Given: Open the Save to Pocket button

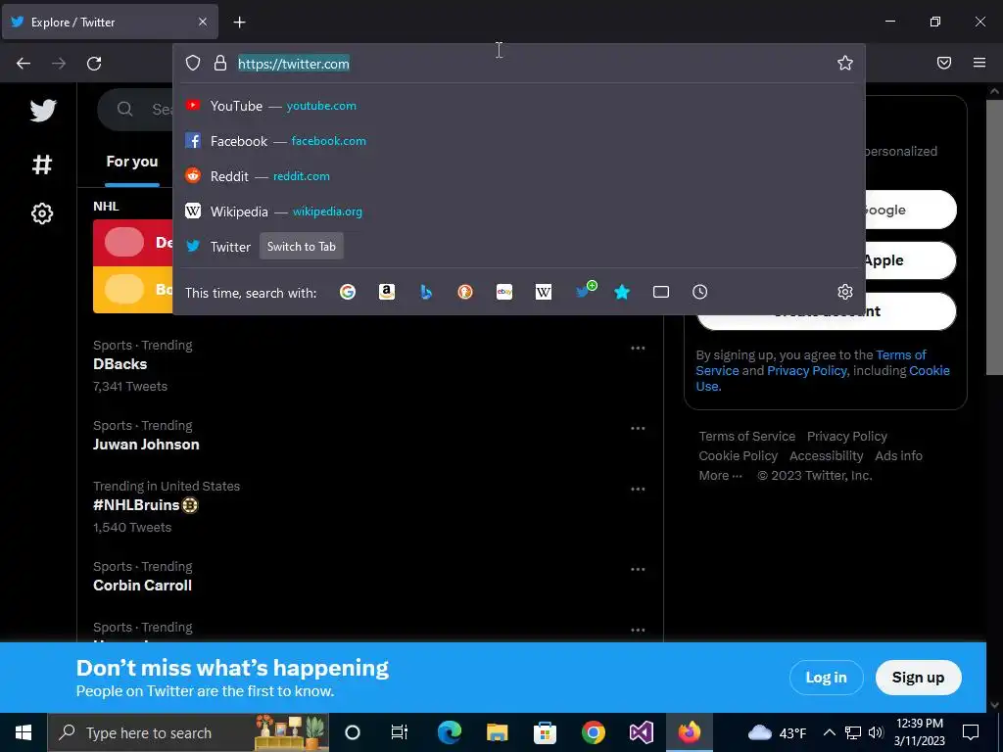Looking at the screenshot, I should coord(944,63).
